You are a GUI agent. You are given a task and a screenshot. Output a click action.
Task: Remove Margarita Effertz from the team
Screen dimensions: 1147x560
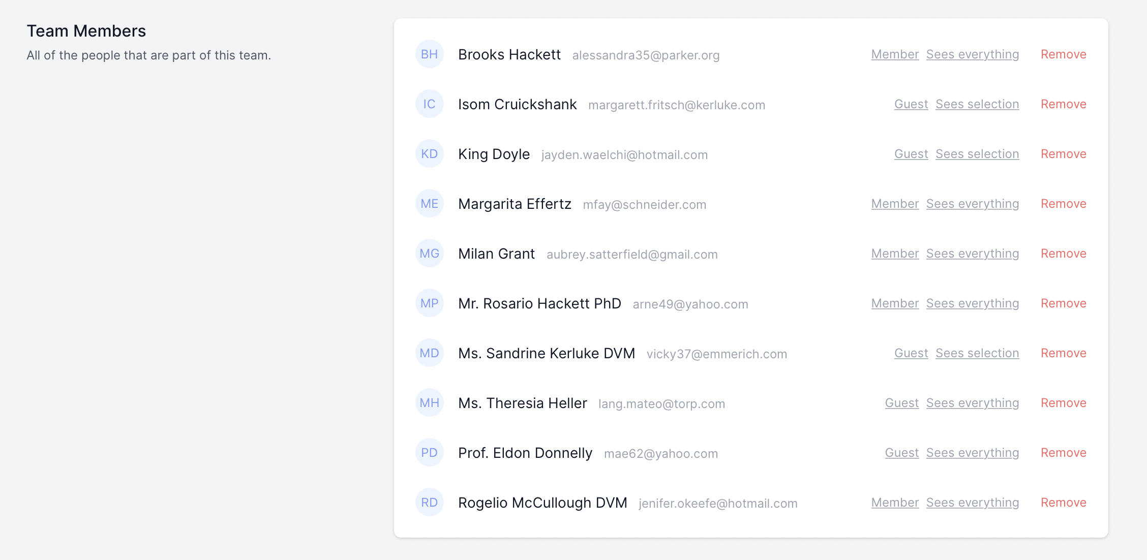[x=1064, y=204]
